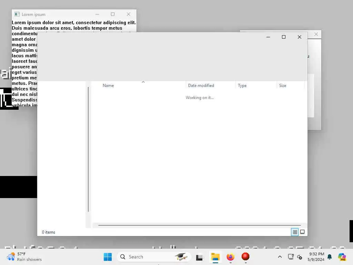Launch Firefox from the taskbar
Viewport: 353px width, 265px height.
pos(230,257)
